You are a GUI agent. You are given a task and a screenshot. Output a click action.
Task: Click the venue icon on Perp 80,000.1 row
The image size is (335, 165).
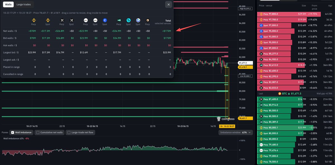point(262,128)
